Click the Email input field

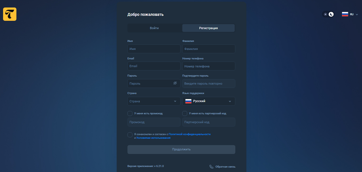pos(153,66)
